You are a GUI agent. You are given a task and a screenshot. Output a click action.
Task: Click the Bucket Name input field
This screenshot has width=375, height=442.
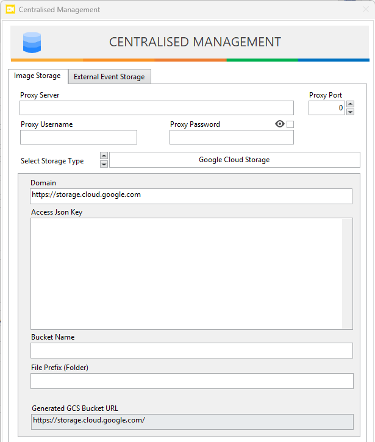click(x=191, y=351)
